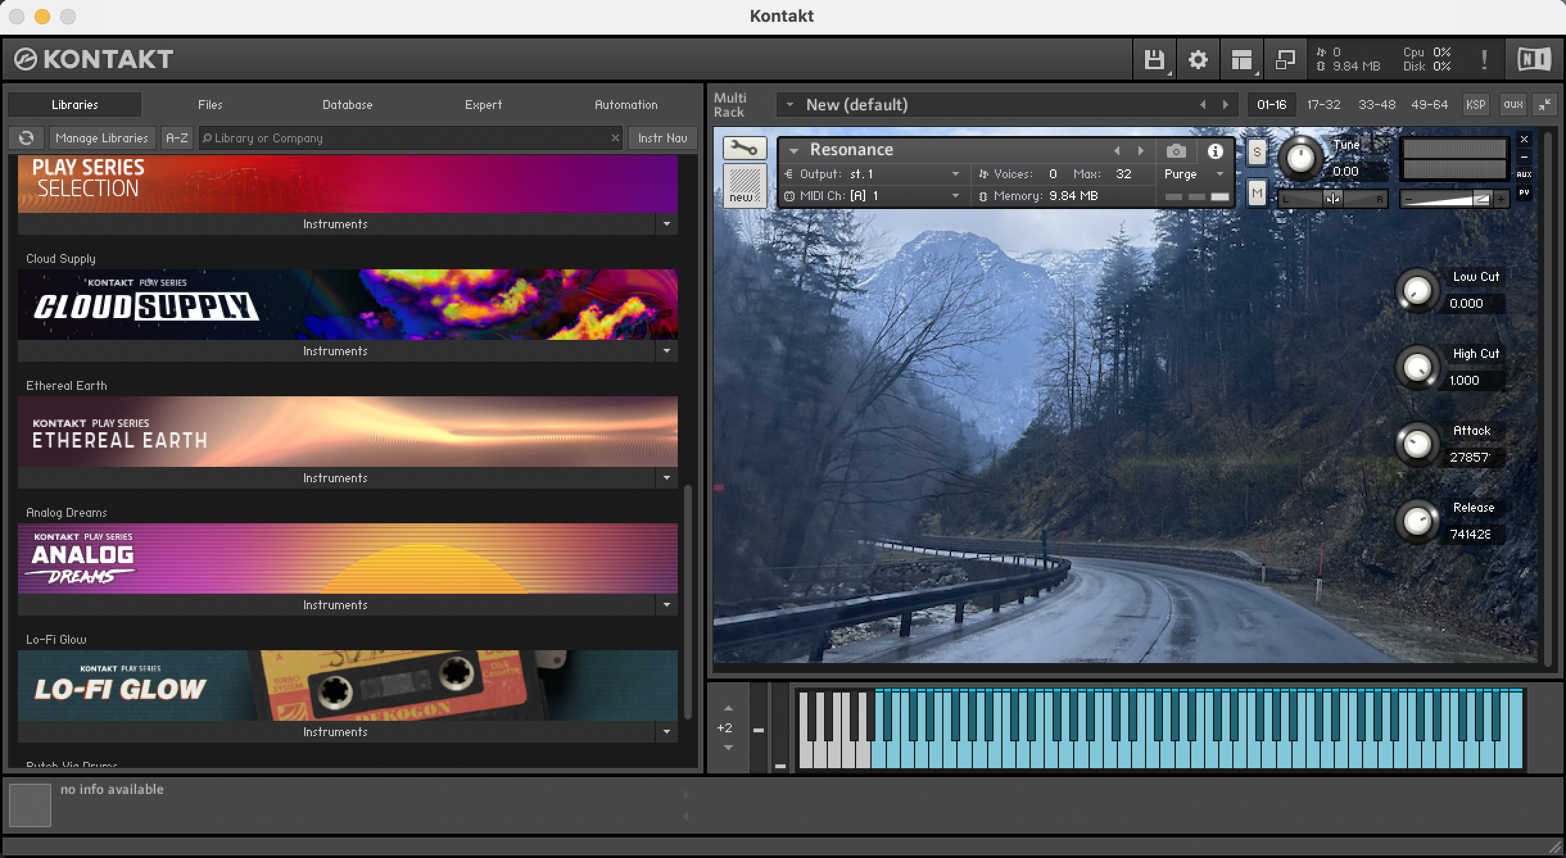Toggle the KSP script panel

pyautogui.click(x=1476, y=105)
